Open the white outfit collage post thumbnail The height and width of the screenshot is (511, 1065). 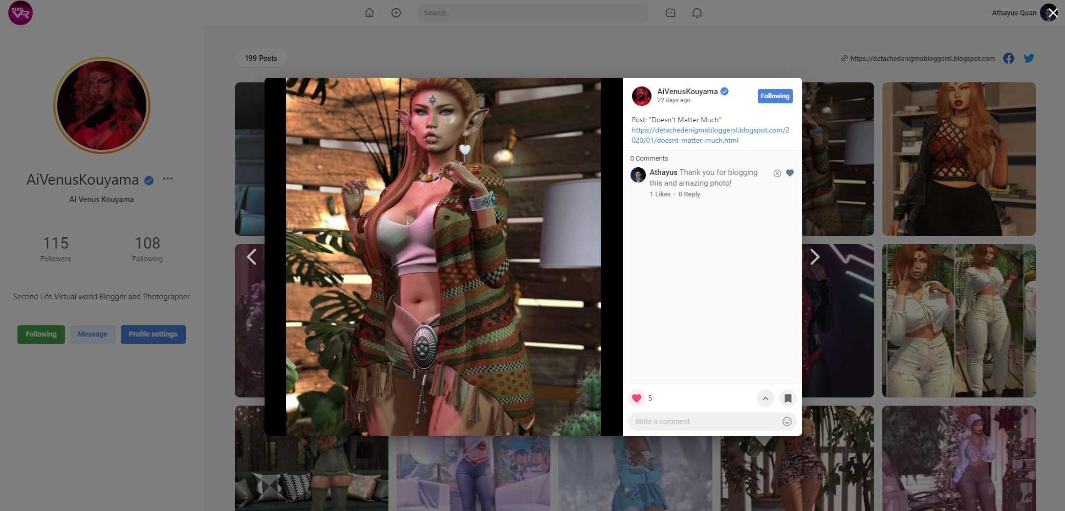coord(959,321)
